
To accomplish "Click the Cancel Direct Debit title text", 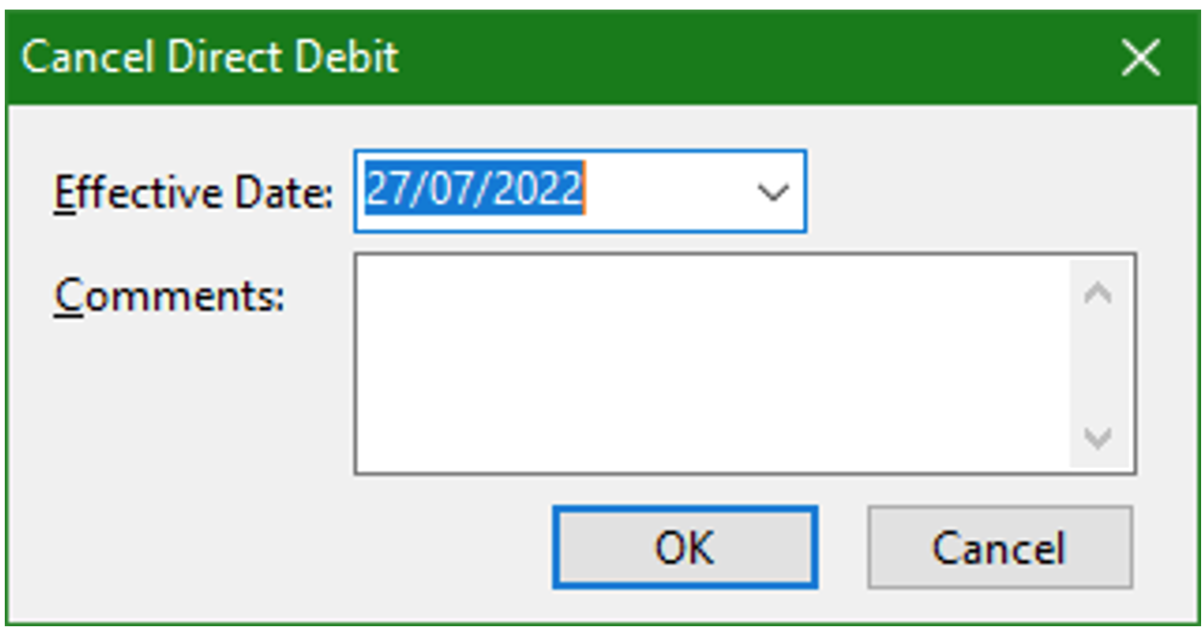I will click(x=209, y=58).
